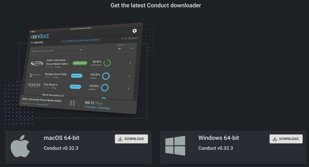The height and width of the screenshot is (167, 309).
Task: Click Boutique Drums Ruby blue progress ring
Action: [x=106, y=76]
